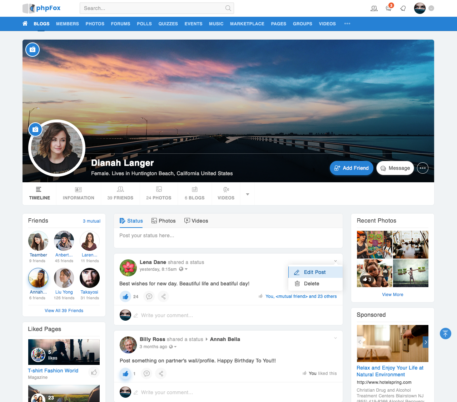
Task: Click the camera icon to change cover photo
Action: point(33,50)
